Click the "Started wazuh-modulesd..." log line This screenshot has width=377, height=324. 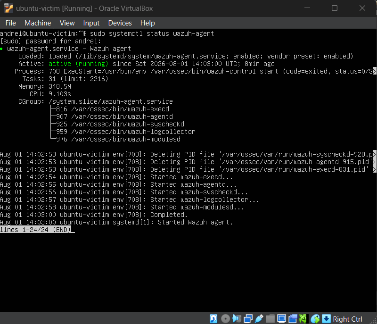(122, 207)
